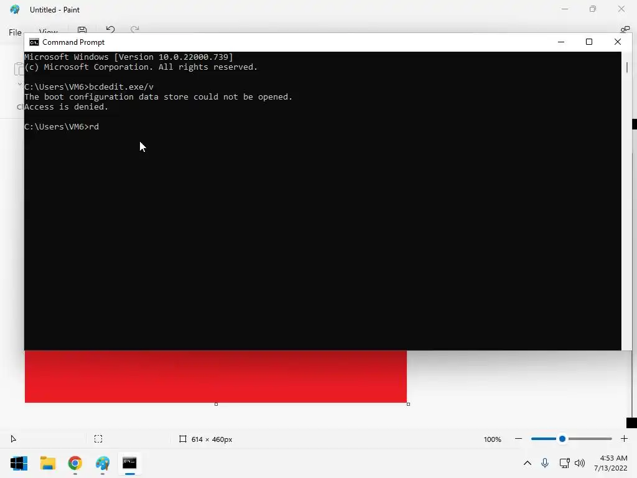Close the Command Prompt window
637x478 pixels.
618,42
